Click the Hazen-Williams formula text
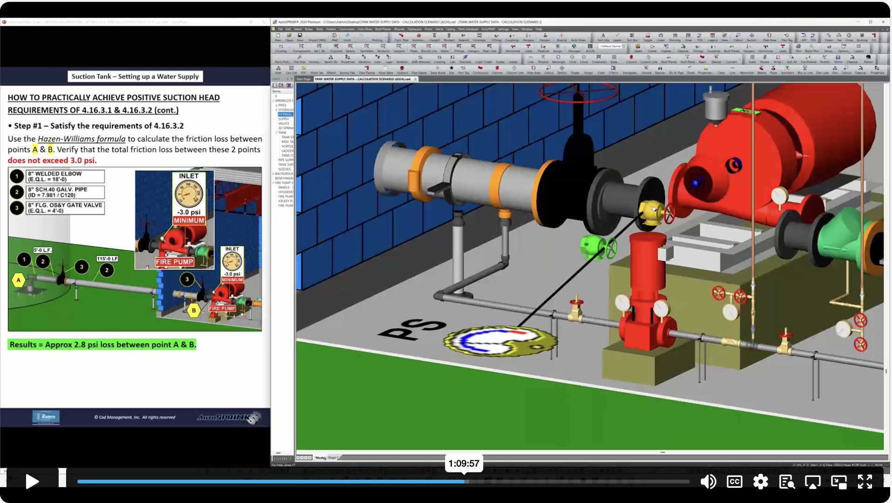Viewport: 892px width, 503px height. [81, 139]
